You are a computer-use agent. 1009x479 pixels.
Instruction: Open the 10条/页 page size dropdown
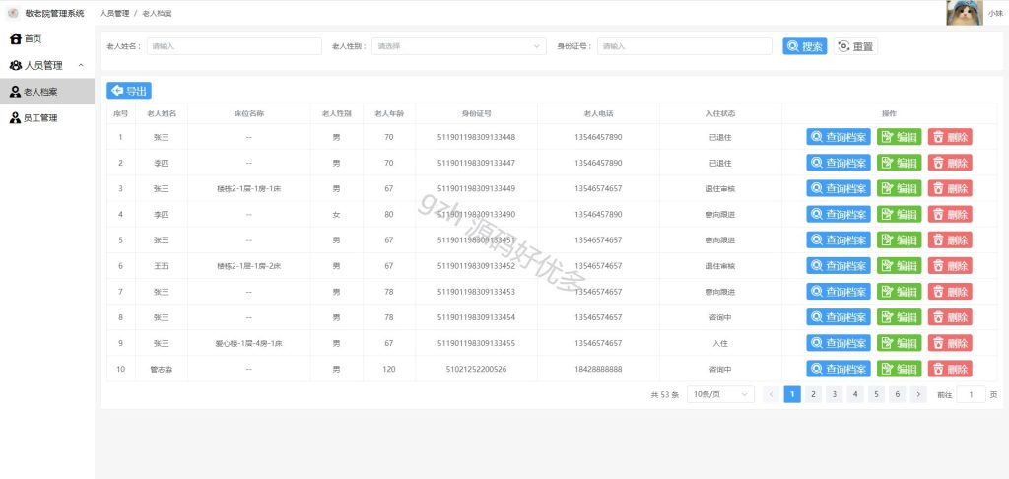(720, 394)
